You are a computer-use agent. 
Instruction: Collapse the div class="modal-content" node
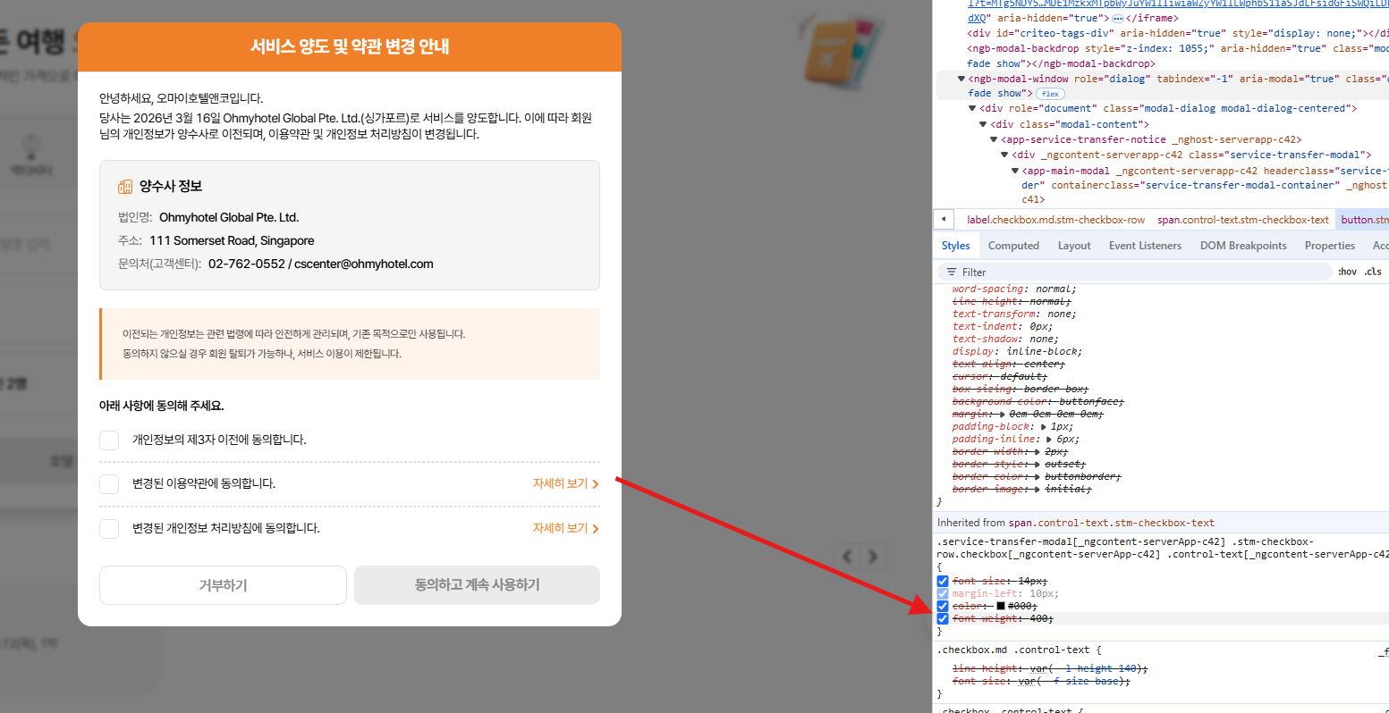click(984, 125)
